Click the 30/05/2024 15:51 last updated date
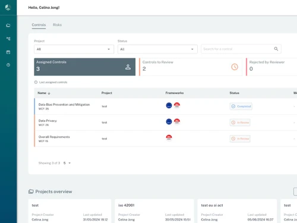 [178, 219]
